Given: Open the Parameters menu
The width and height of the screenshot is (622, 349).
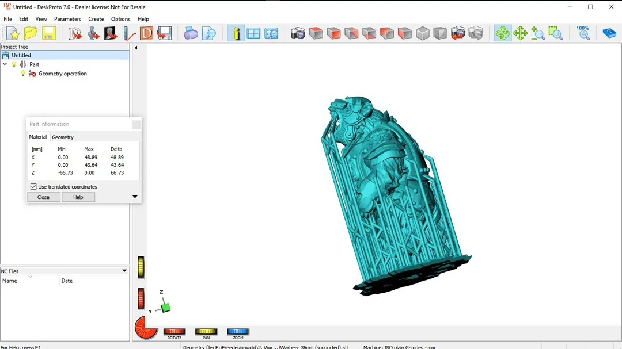Looking at the screenshot, I should (67, 19).
